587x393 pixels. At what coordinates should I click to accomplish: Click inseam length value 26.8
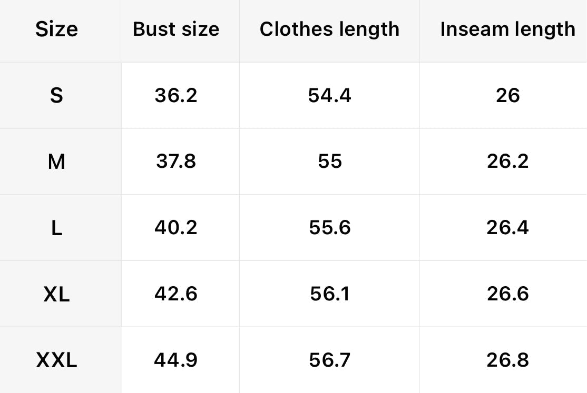click(x=508, y=360)
